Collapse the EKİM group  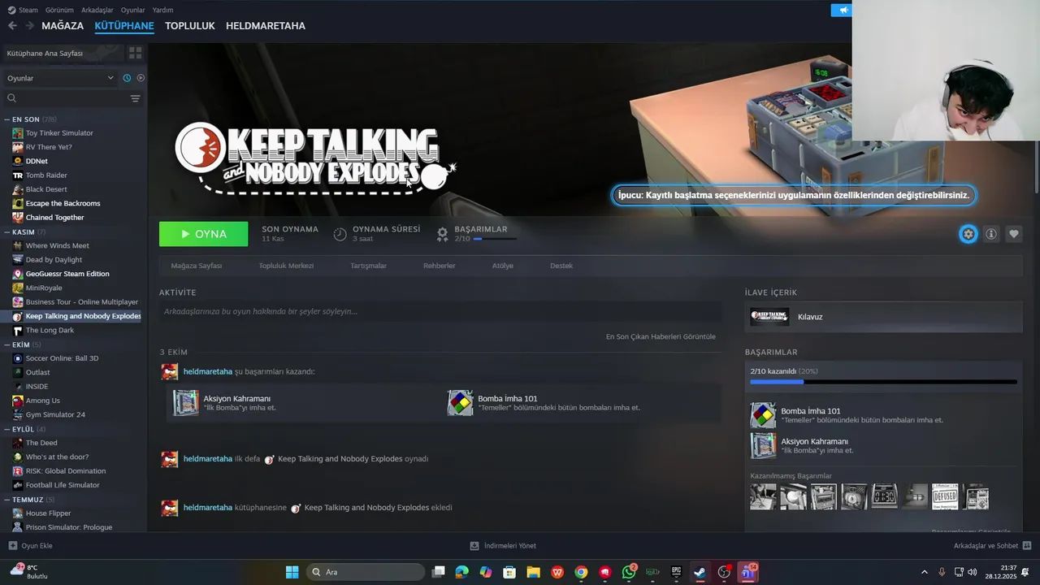tap(23, 344)
